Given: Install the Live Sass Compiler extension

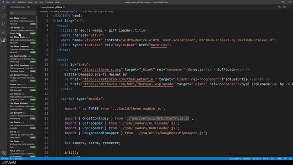Looking at the screenshot, I should coord(33,62).
